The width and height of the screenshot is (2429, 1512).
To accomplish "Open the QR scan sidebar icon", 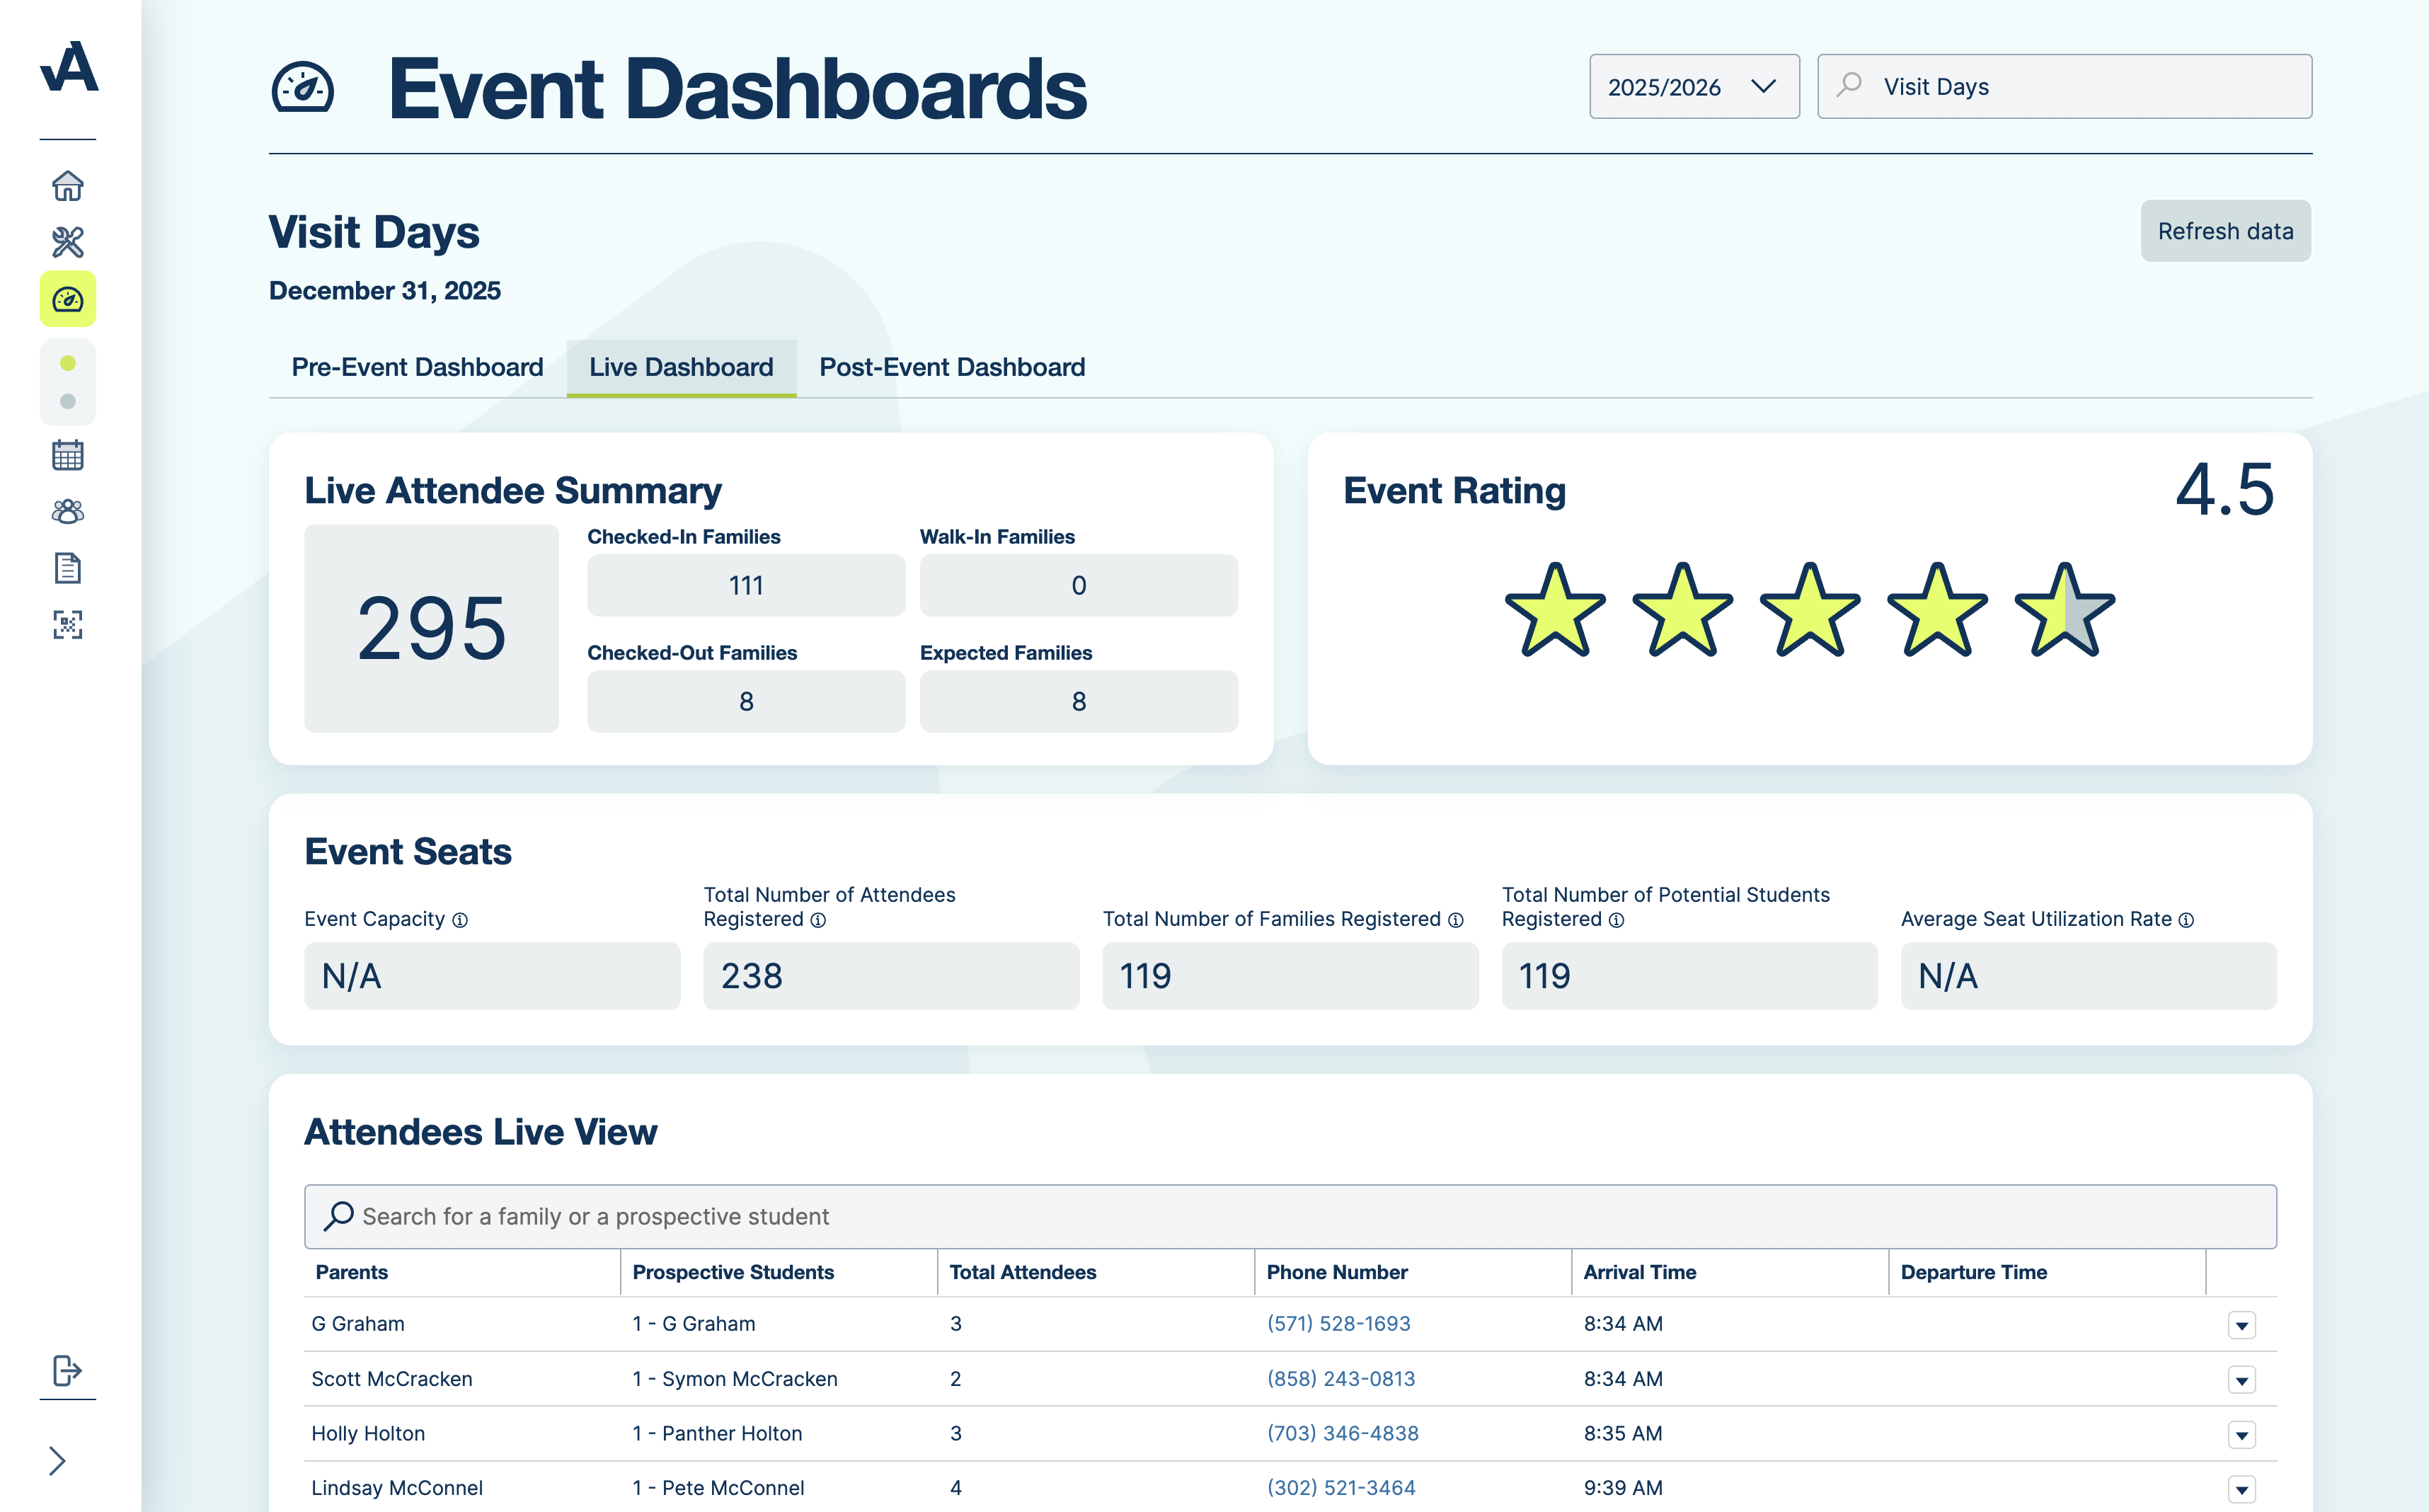I will point(67,625).
